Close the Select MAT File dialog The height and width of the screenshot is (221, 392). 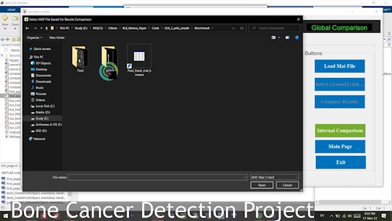coord(298,19)
